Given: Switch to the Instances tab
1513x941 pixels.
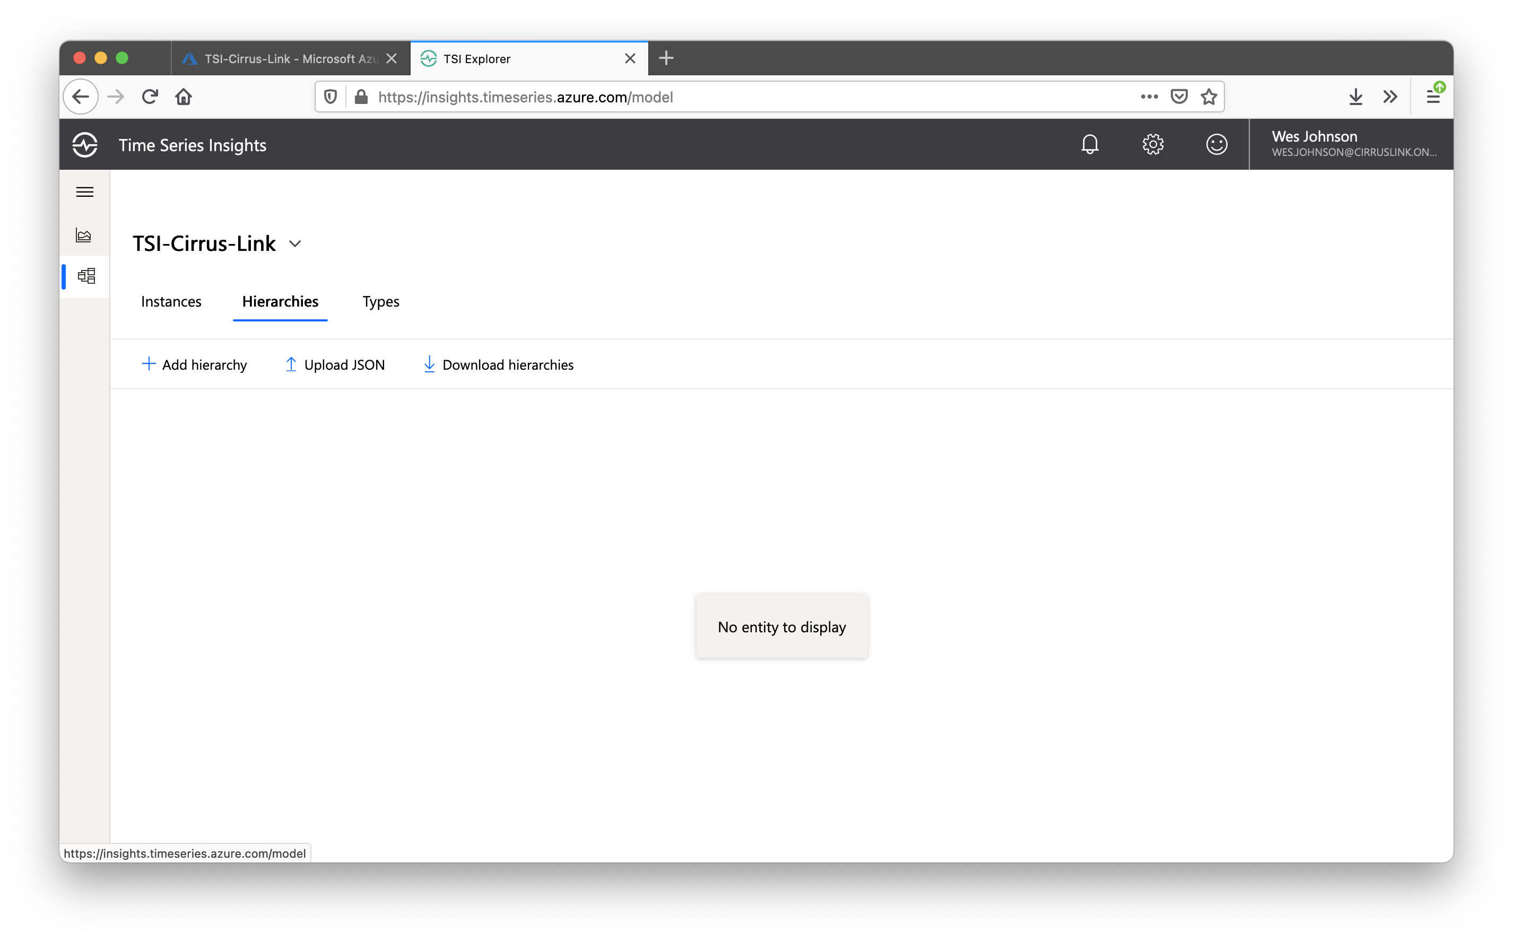Looking at the screenshot, I should tap(171, 302).
